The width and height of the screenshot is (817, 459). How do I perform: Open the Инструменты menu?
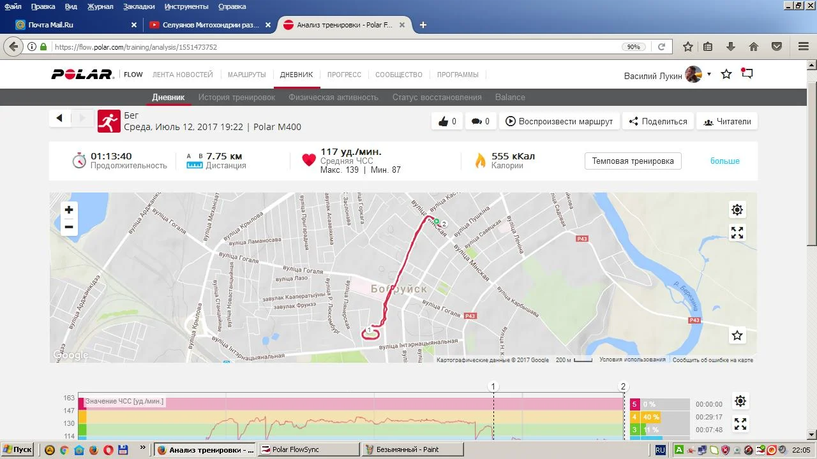(186, 6)
